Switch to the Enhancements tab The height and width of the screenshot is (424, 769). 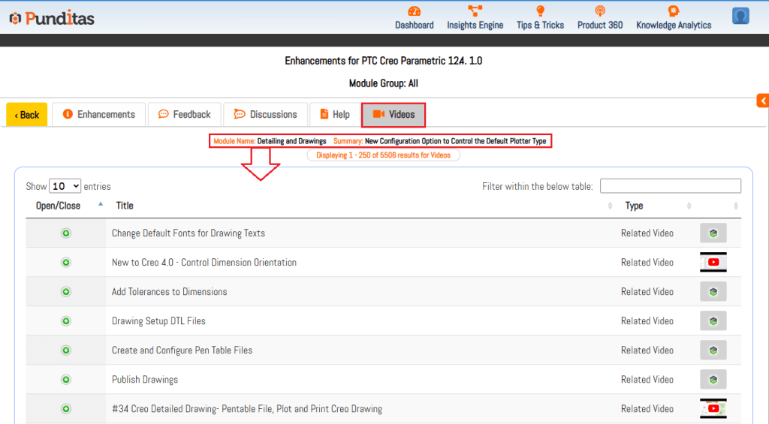(98, 115)
